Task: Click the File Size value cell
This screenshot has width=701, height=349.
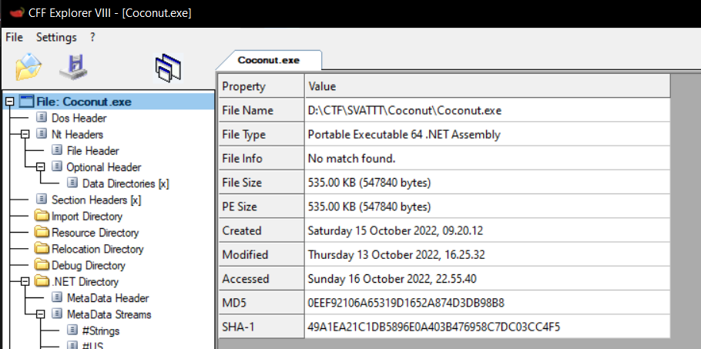Action: pyautogui.click(x=488, y=183)
